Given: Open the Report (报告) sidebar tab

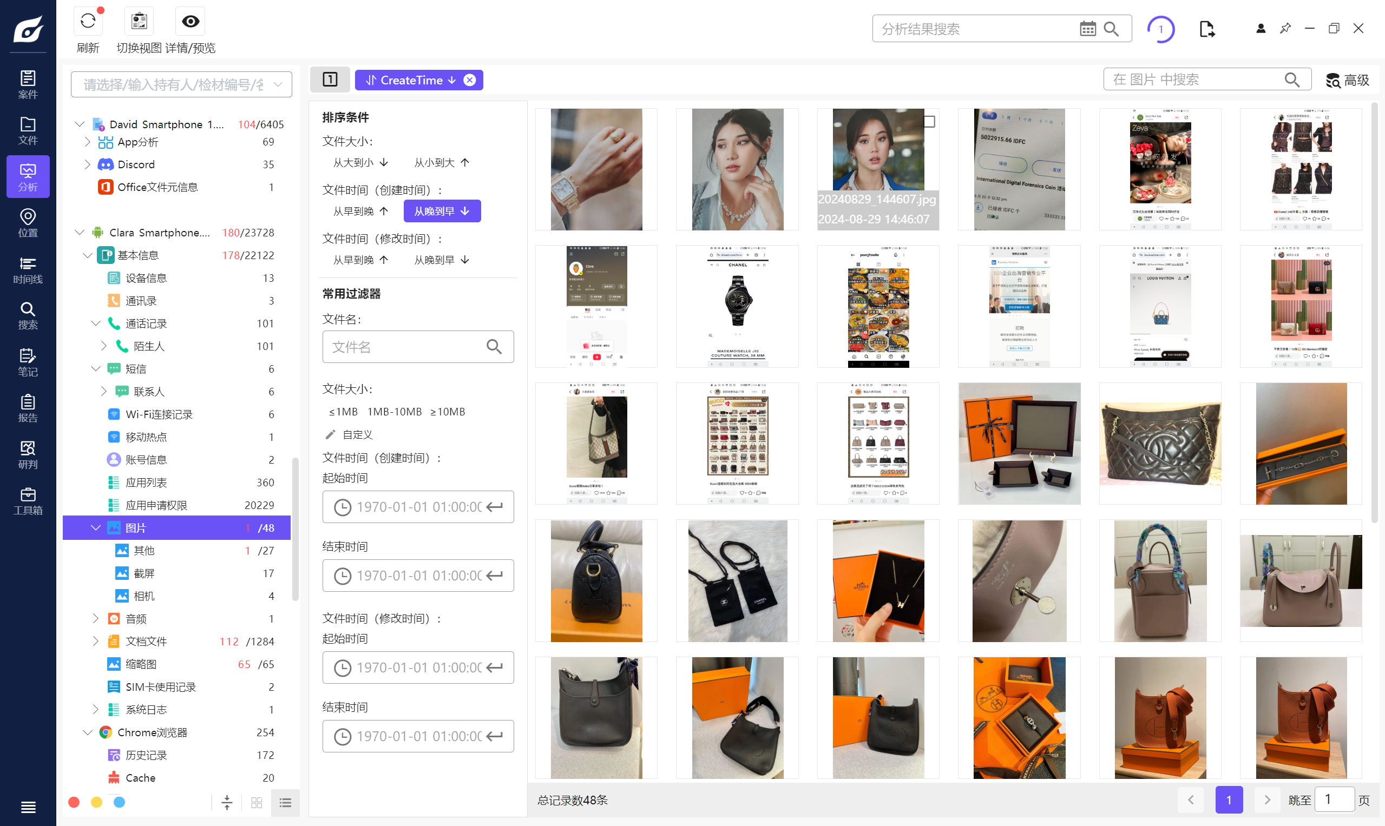Looking at the screenshot, I should [28, 408].
